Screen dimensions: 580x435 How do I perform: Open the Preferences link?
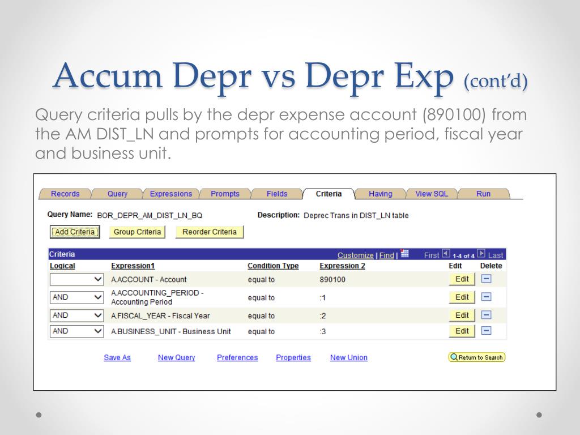coord(237,358)
